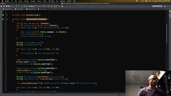The height and width of the screenshot is (96, 171).
Task: Click the Save toolbar icon
Action: coord(7,6)
